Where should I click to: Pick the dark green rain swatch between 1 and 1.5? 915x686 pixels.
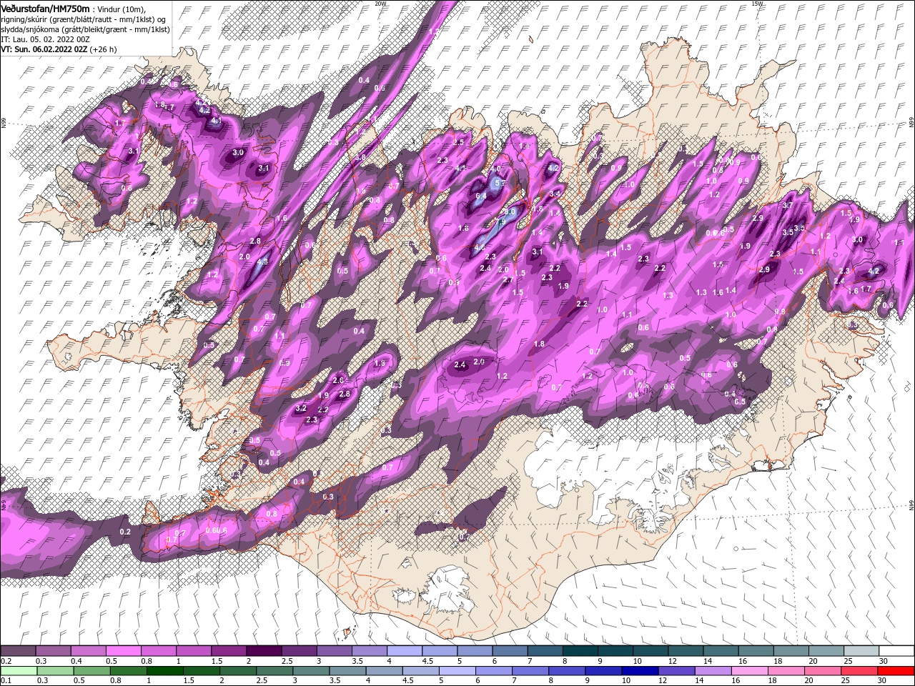coord(165,670)
